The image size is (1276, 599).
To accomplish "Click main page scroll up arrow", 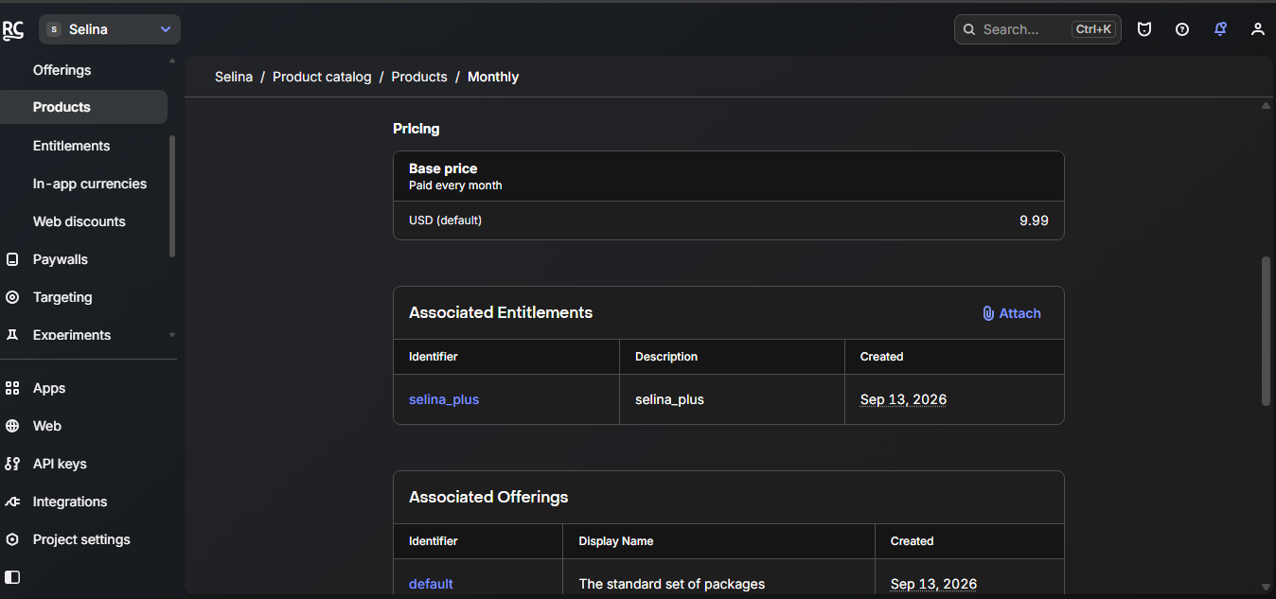I will [1266, 106].
